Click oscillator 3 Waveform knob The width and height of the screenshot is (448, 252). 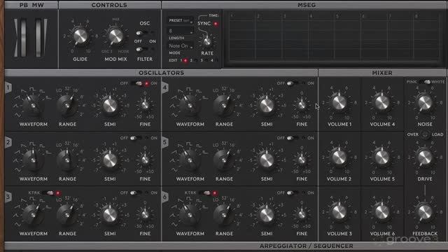tap(33, 215)
